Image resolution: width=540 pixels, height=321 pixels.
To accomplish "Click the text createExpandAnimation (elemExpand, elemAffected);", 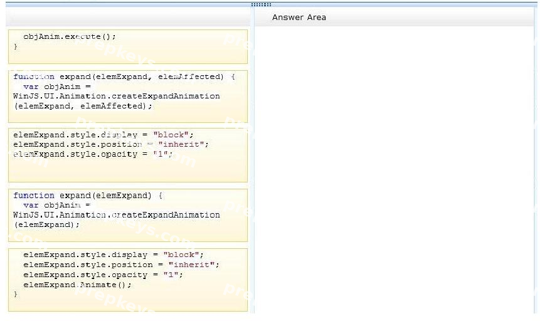I will coord(117,101).
